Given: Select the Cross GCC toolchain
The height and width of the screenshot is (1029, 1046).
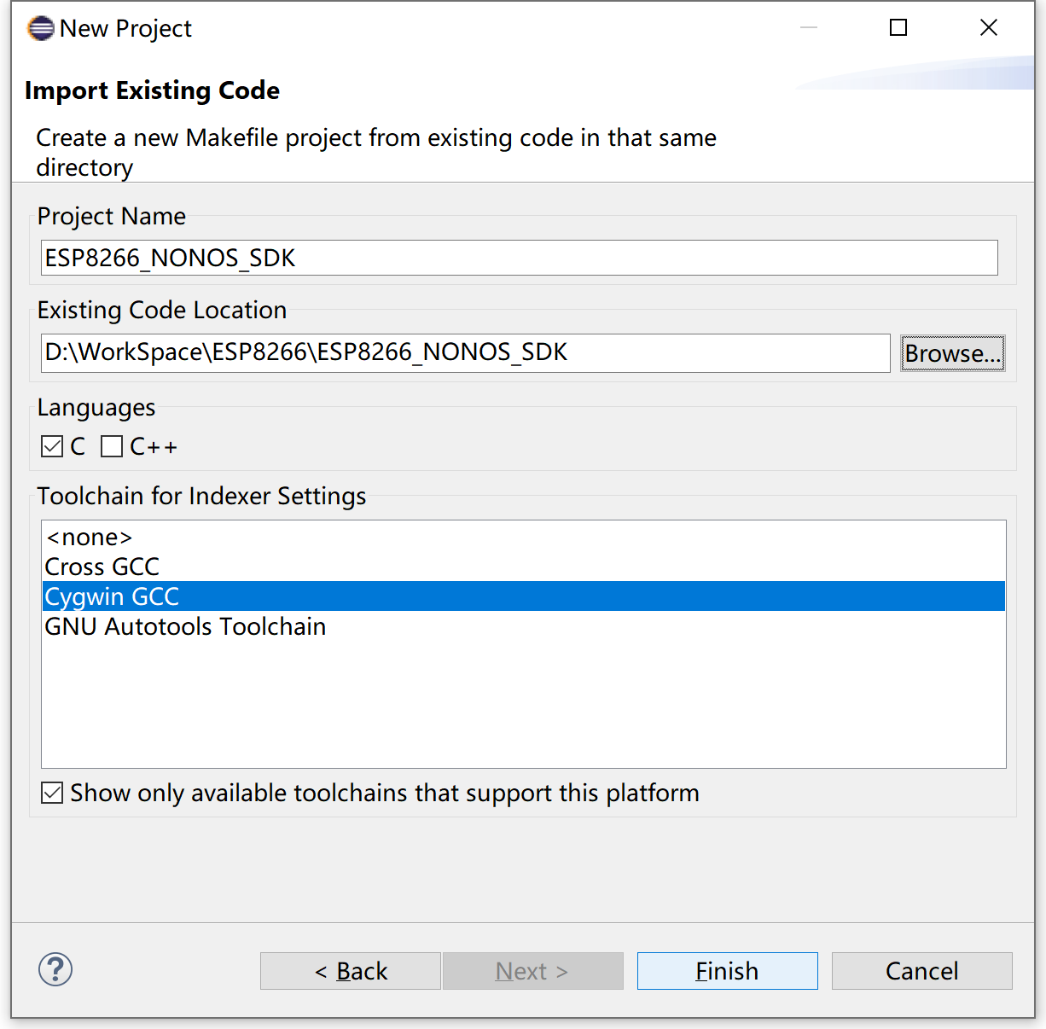Looking at the screenshot, I should click(x=102, y=567).
